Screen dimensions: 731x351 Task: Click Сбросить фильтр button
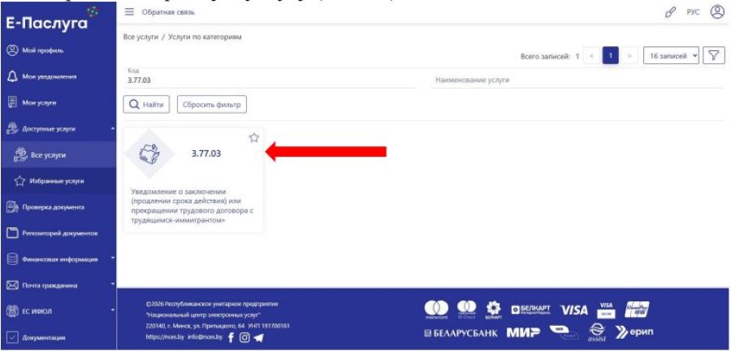212,105
